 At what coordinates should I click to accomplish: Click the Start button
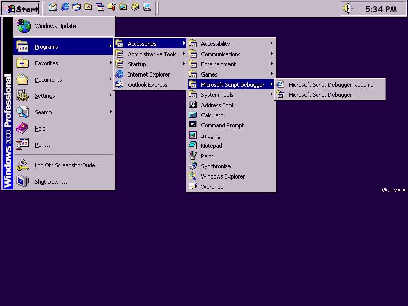click(x=21, y=9)
